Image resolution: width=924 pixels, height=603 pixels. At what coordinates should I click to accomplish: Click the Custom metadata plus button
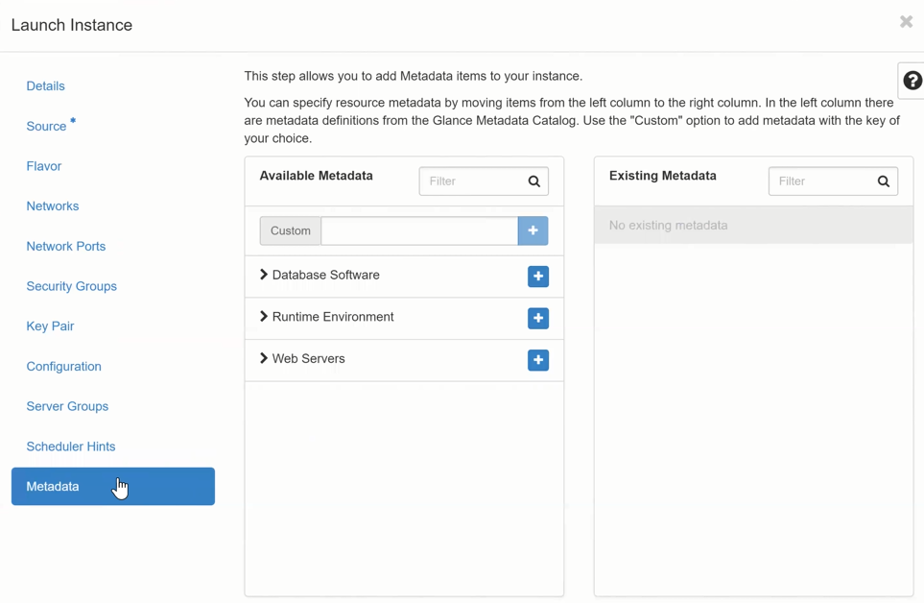click(533, 230)
